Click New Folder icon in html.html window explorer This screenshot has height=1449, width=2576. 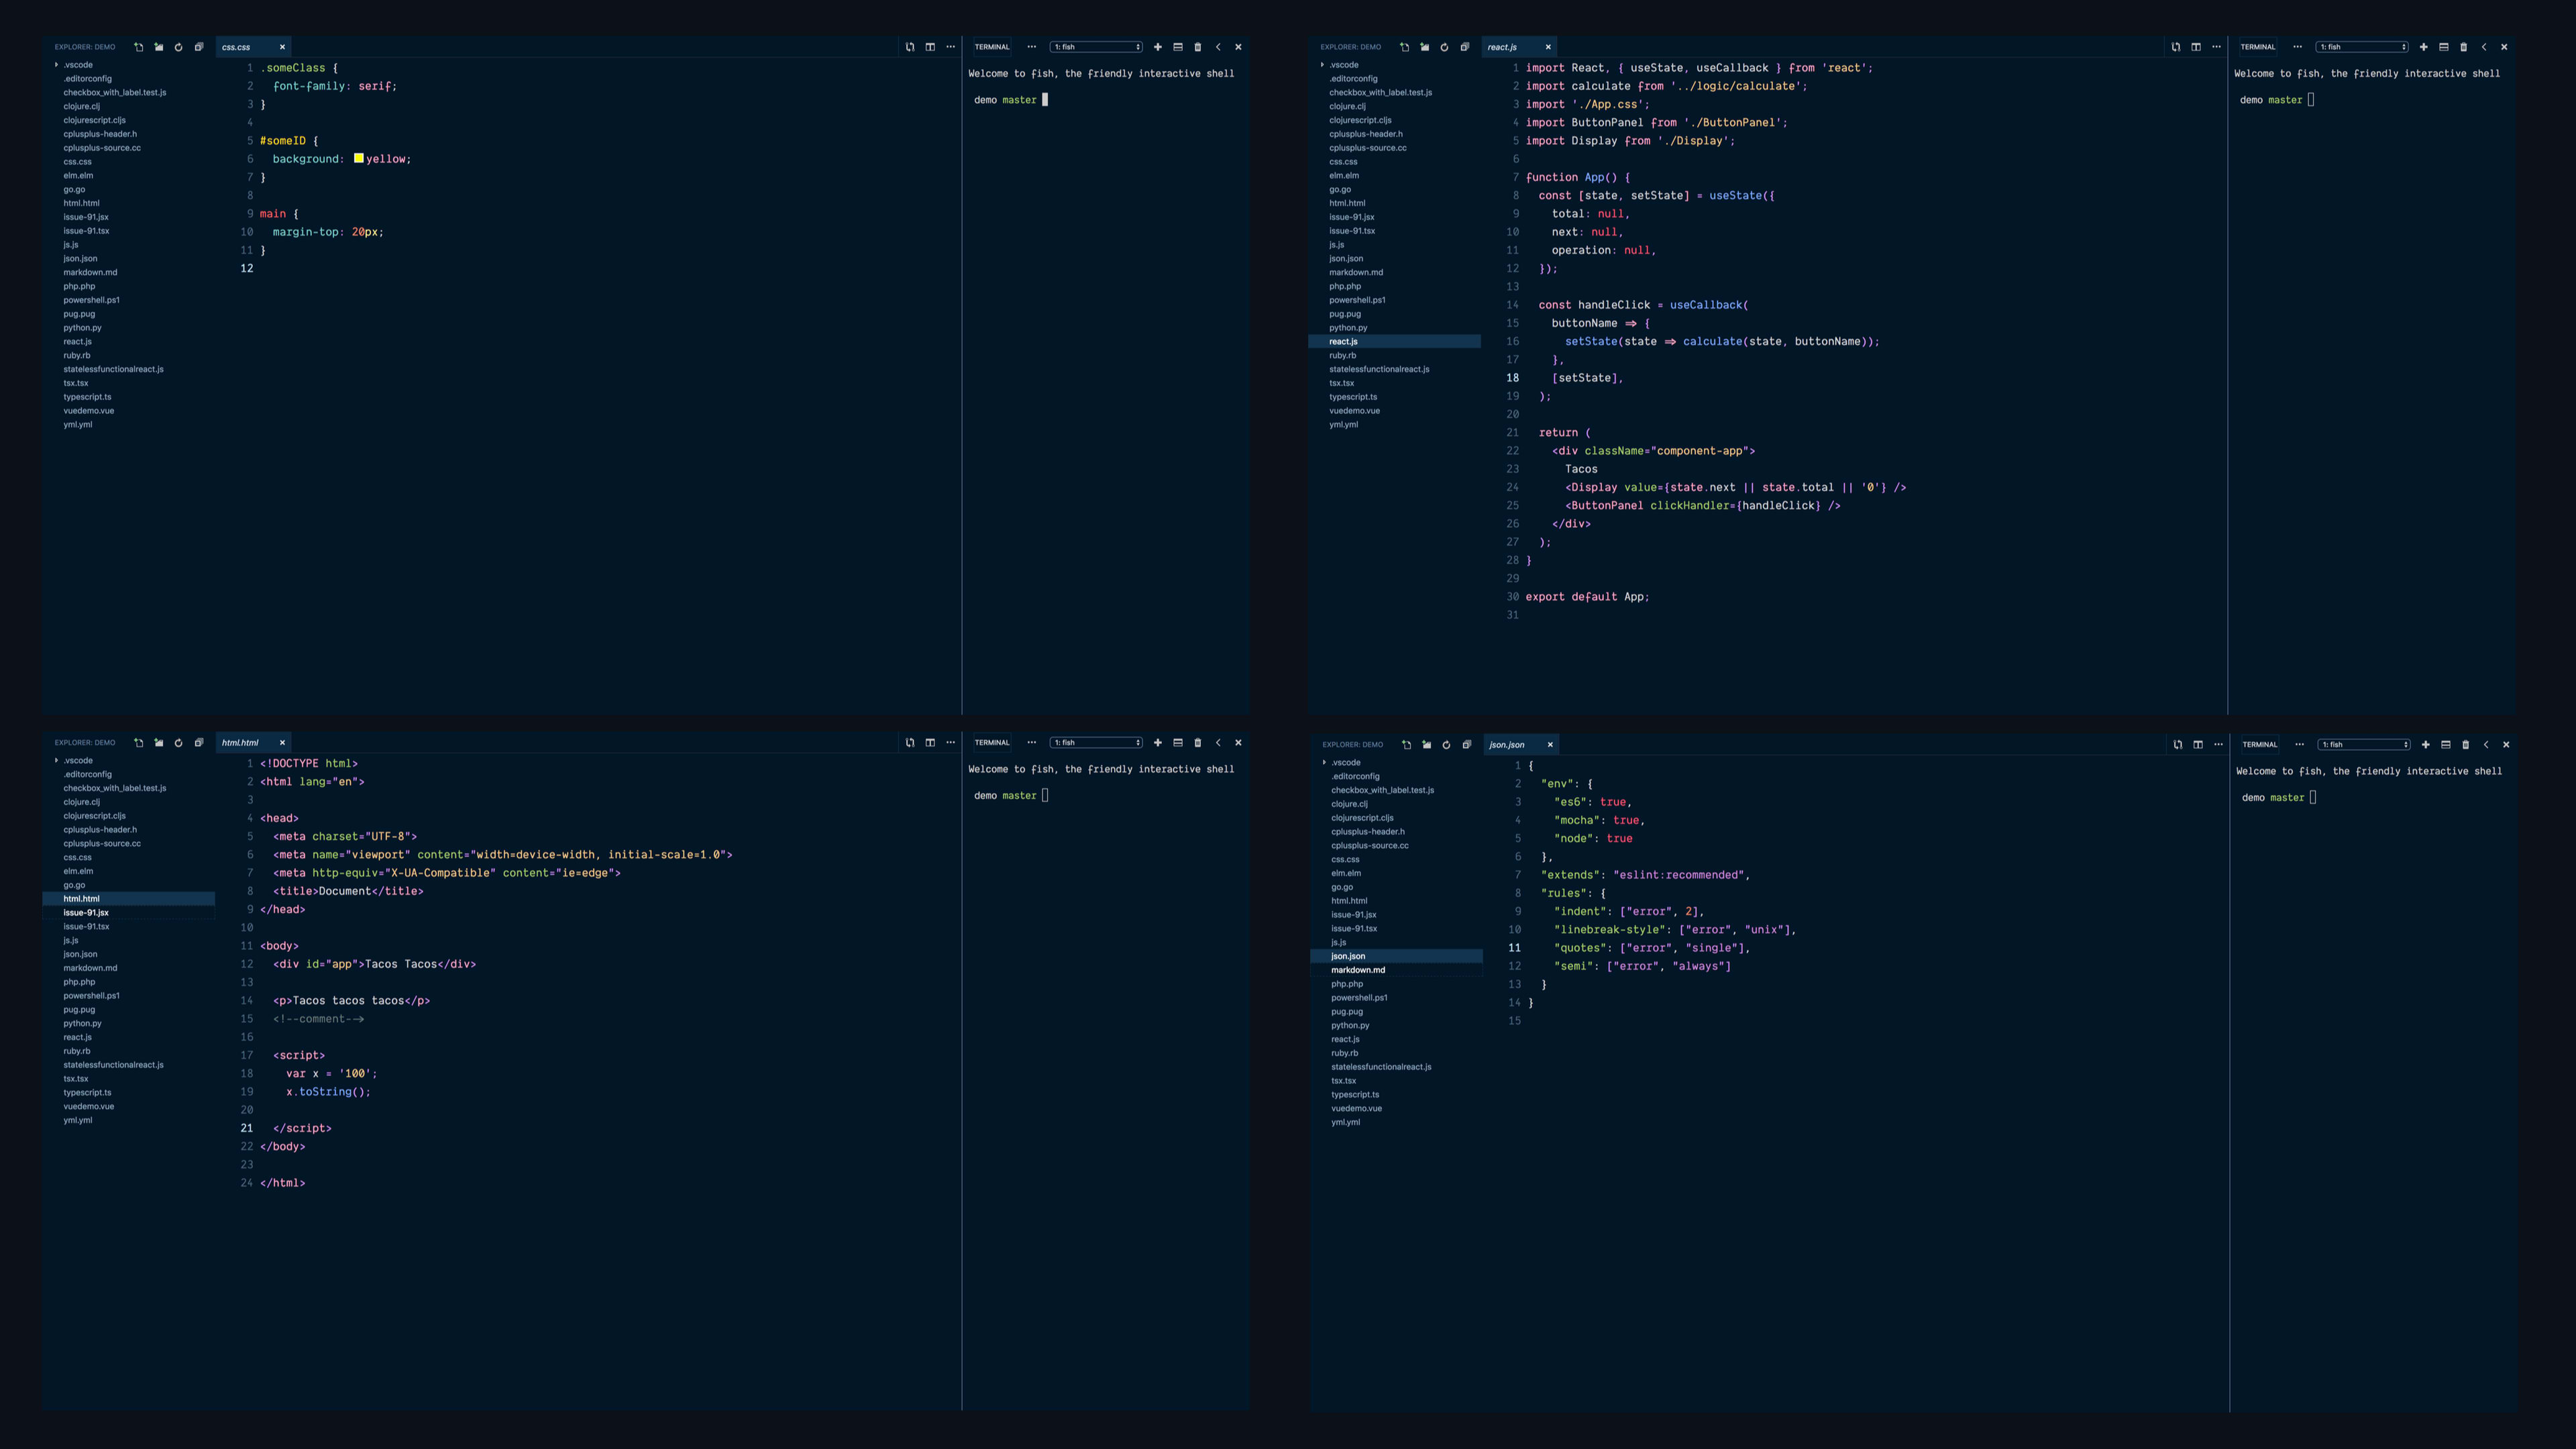point(159,743)
